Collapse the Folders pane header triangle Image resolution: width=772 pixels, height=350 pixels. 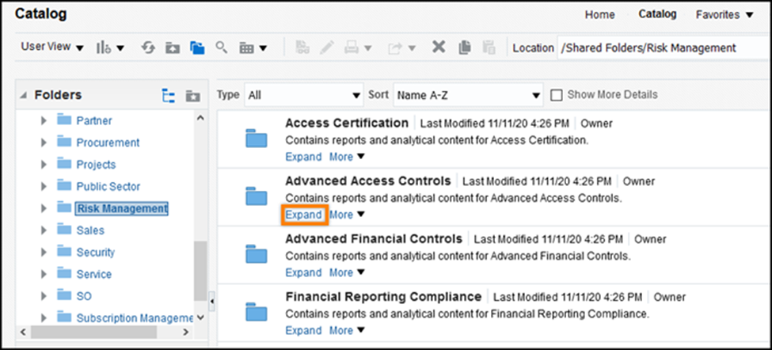[22, 96]
